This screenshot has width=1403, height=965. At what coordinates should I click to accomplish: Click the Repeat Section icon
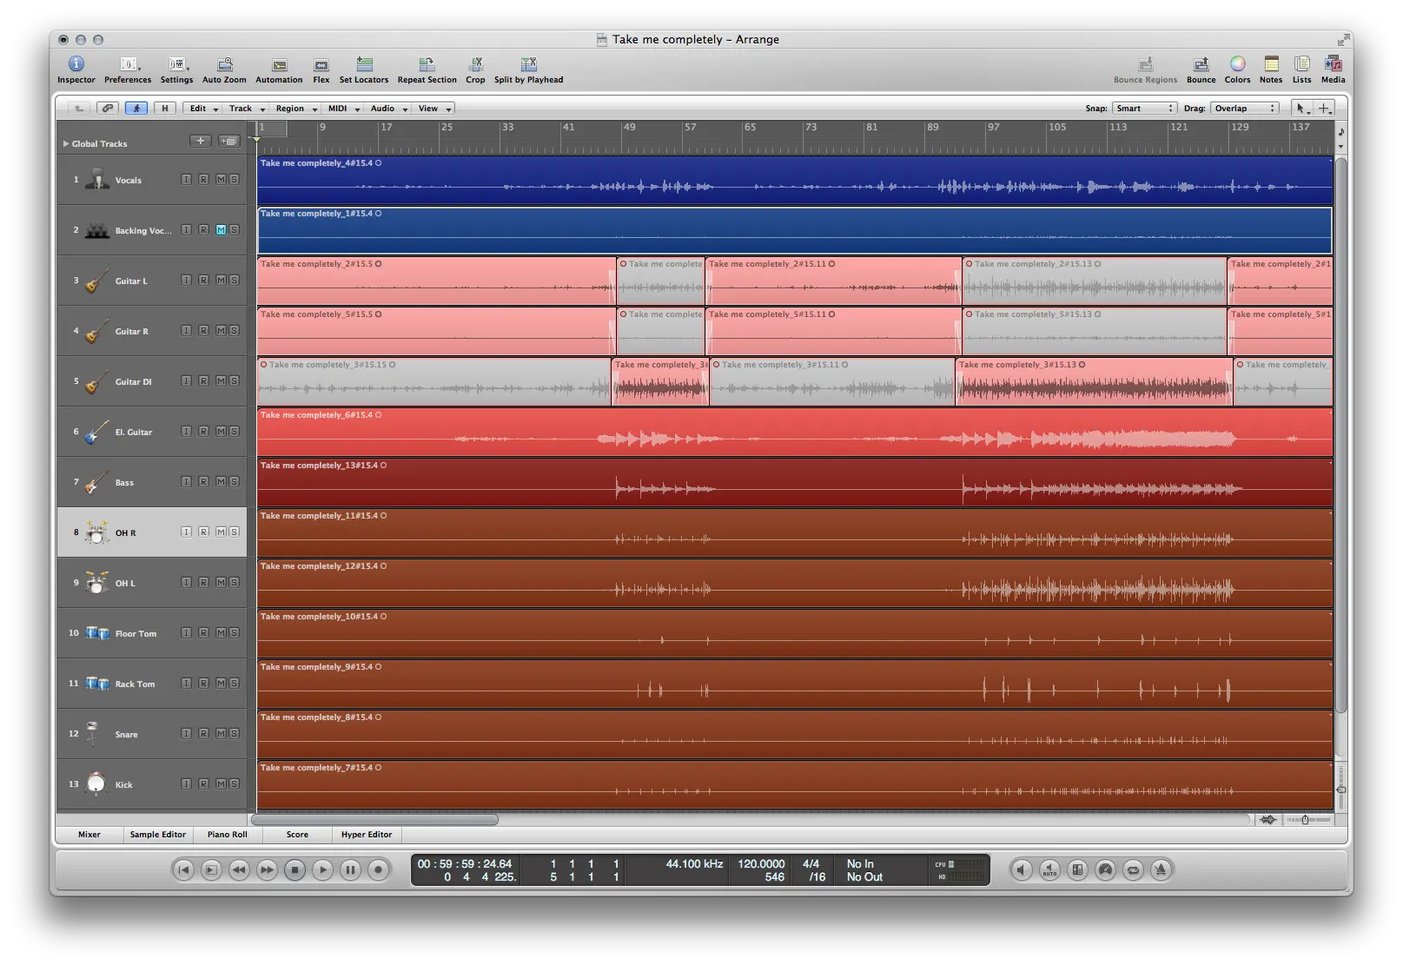pyautogui.click(x=427, y=64)
